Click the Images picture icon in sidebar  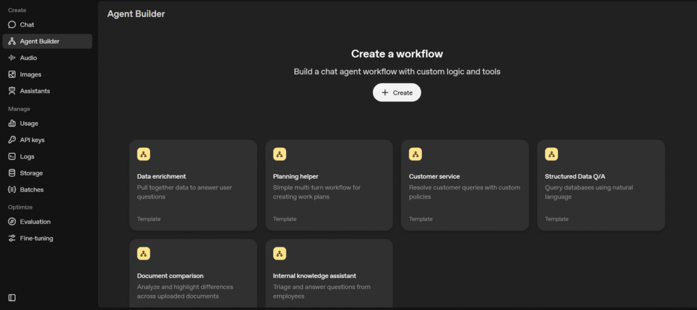tap(12, 74)
